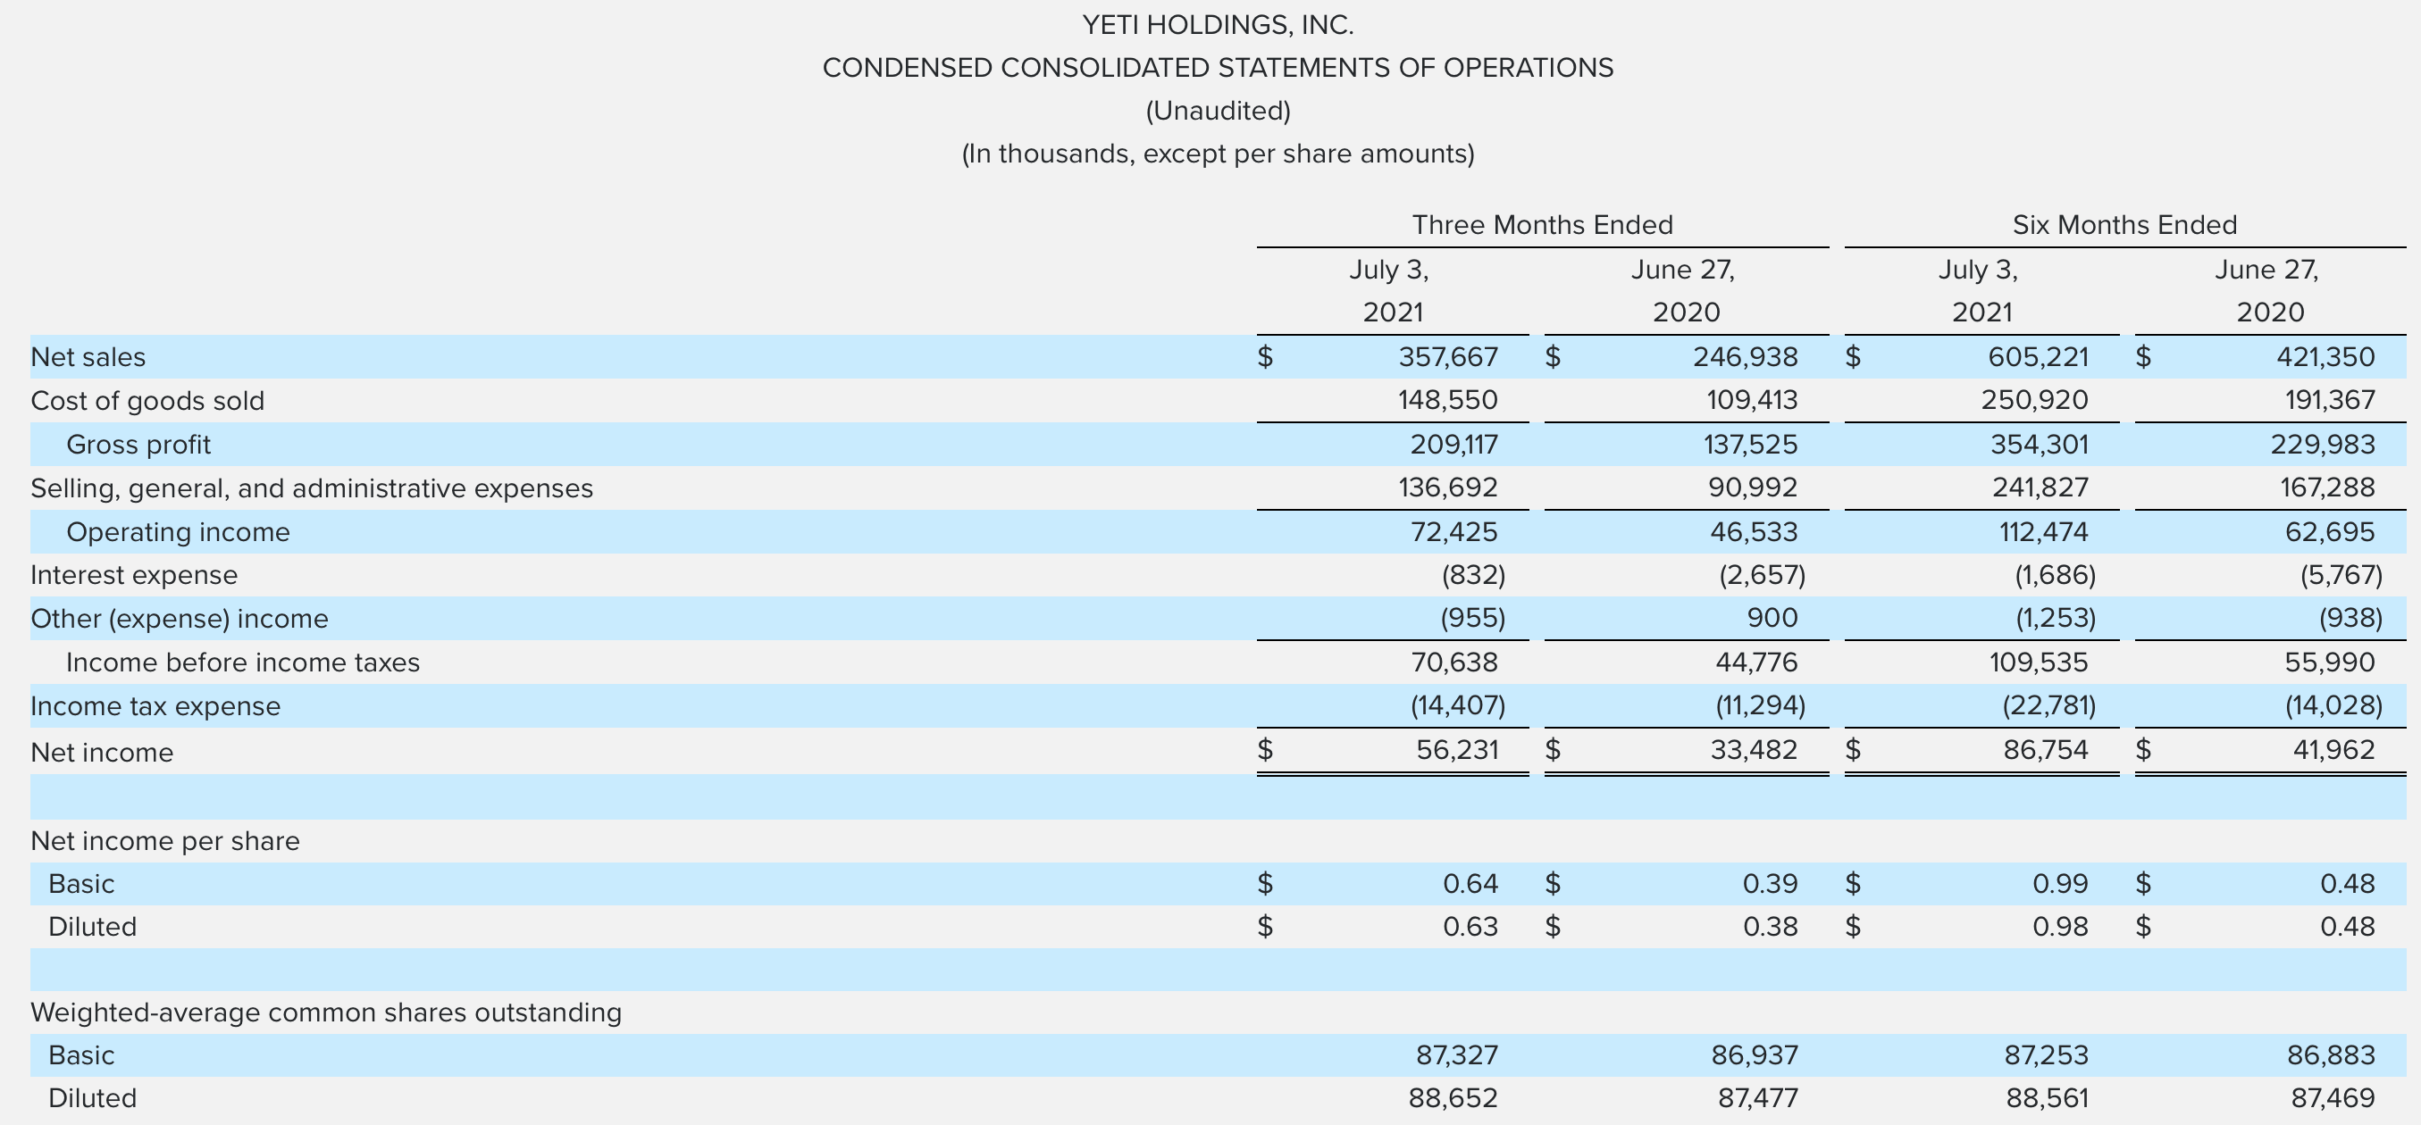Select the June 27, 2020 column heading
The width and height of the screenshot is (2421, 1125).
point(1682,289)
